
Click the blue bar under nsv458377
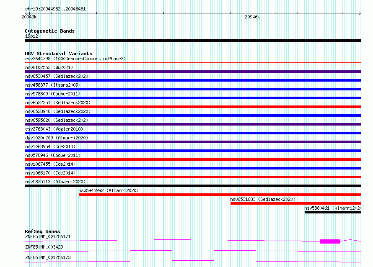pos(193,89)
